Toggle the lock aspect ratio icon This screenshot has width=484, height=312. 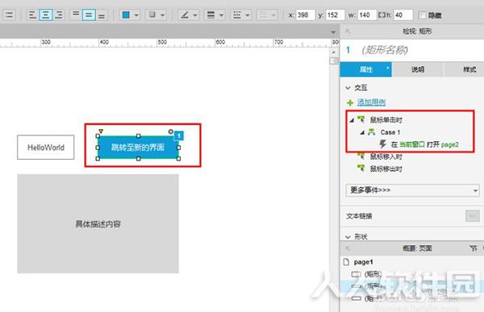[x=382, y=15]
